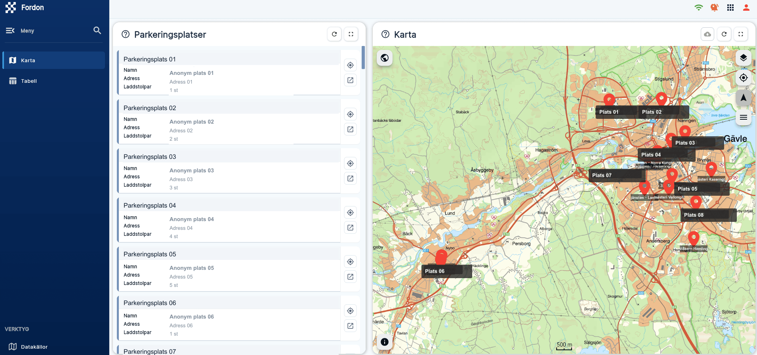Open the globe basemap button
The height and width of the screenshot is (355, 757).
coord(385,58)
